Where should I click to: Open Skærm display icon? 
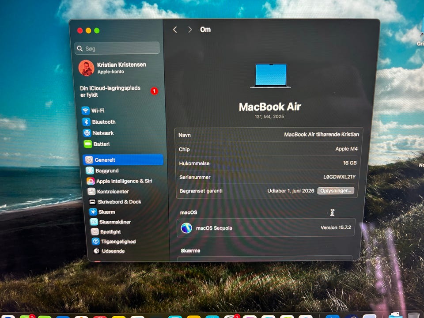tap(93, 212)
